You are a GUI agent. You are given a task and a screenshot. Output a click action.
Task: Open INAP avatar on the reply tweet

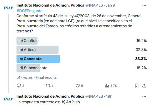click(8, 99)
